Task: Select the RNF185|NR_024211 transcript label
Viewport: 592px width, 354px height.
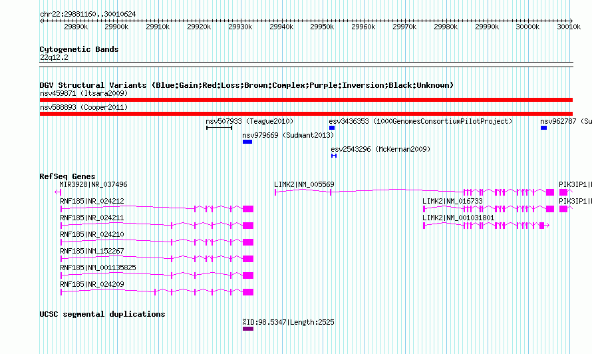Action: [x=92, y=218]
